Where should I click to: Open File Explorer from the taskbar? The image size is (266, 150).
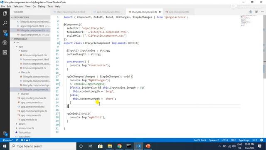tap(110, 146)
